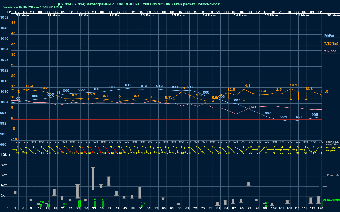The image size is (340, 212).
Task: Click the 006 pressure value
Action: point(35,96)
